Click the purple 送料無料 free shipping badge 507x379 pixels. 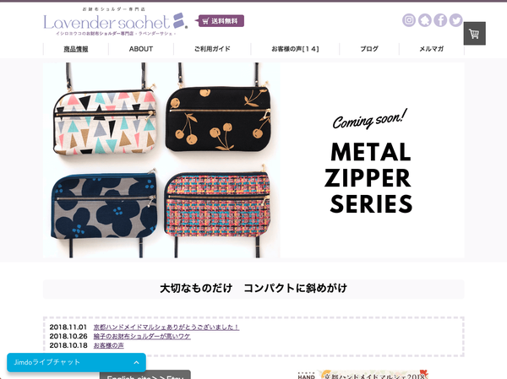221,21
